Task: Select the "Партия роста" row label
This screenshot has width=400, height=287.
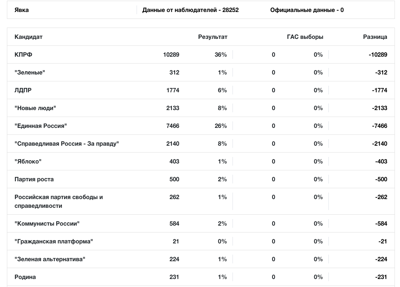Action: (x=34, y=179)
